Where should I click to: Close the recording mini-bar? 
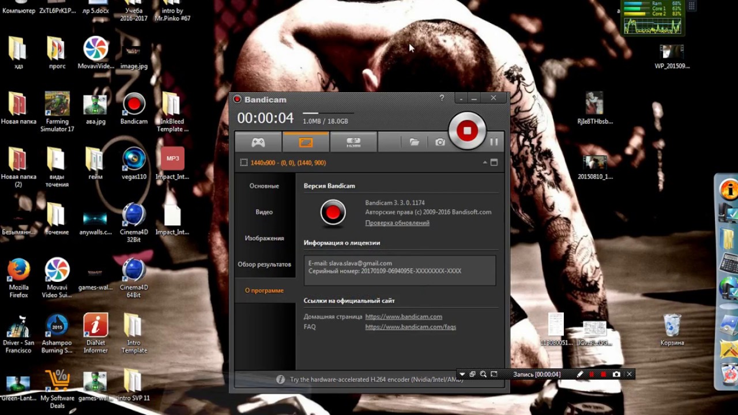[629, 374]
